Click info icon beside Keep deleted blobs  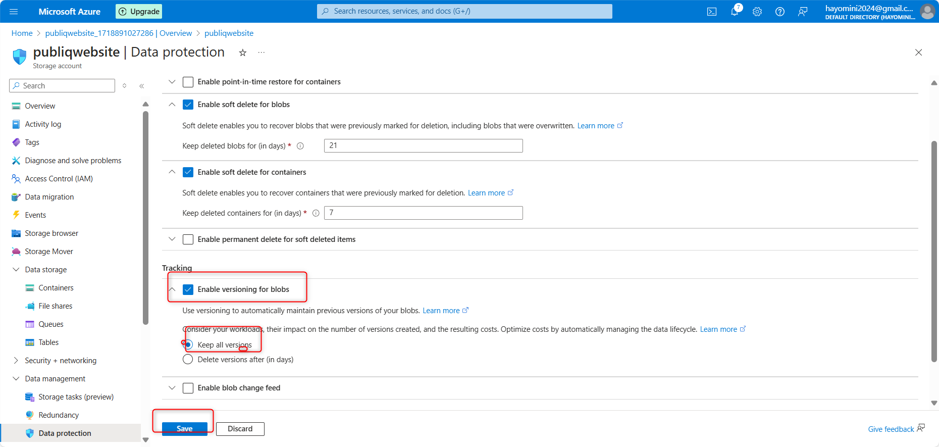point(300,146)
